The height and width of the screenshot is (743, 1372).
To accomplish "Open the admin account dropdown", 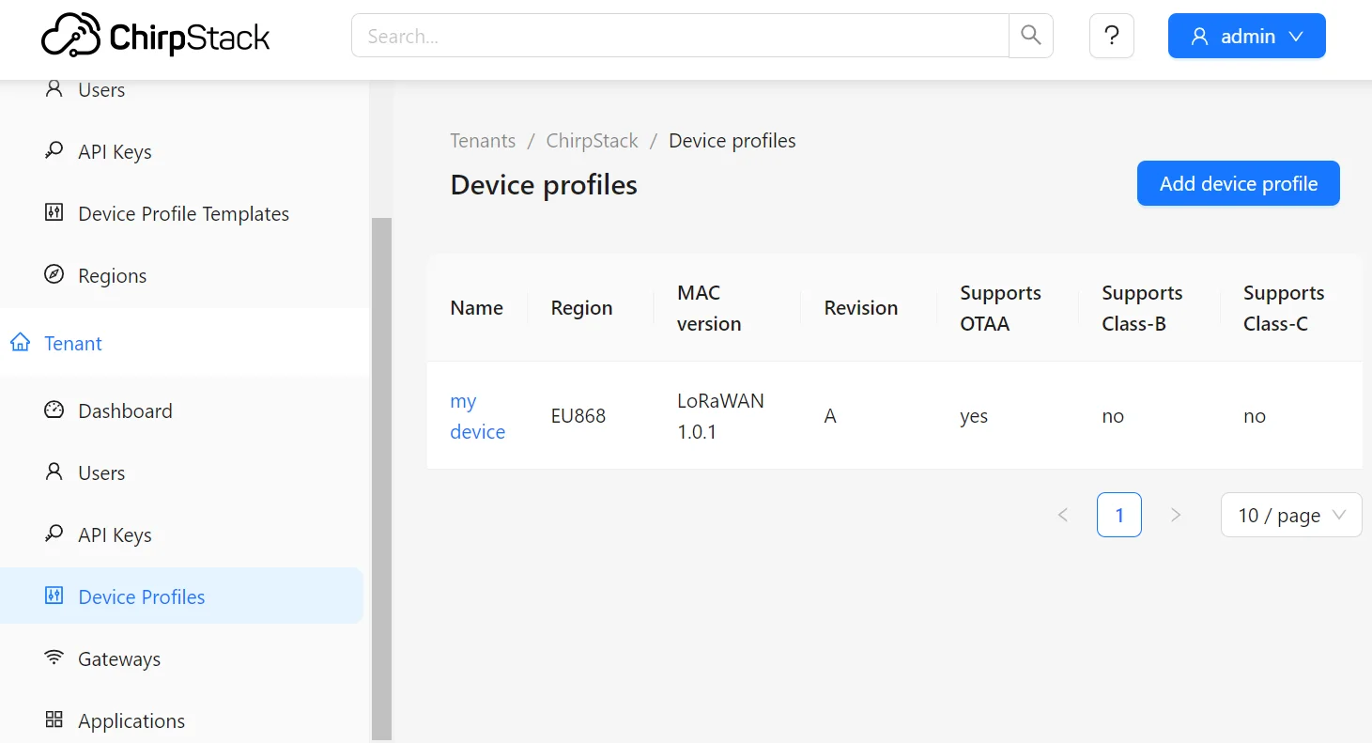I will (1246, 36).
